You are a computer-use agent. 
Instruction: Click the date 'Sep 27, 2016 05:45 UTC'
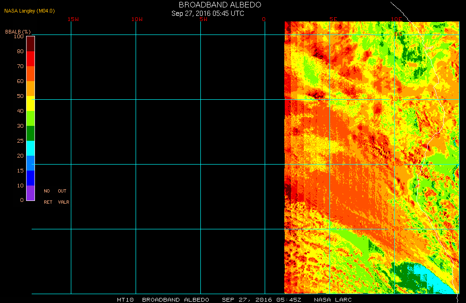tap(208, 14)
